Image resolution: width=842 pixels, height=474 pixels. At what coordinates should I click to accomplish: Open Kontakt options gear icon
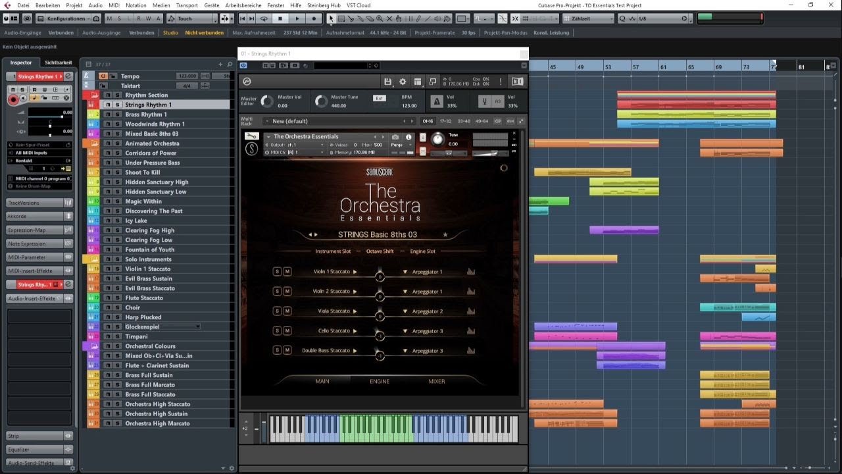click(x=403, y=82)
